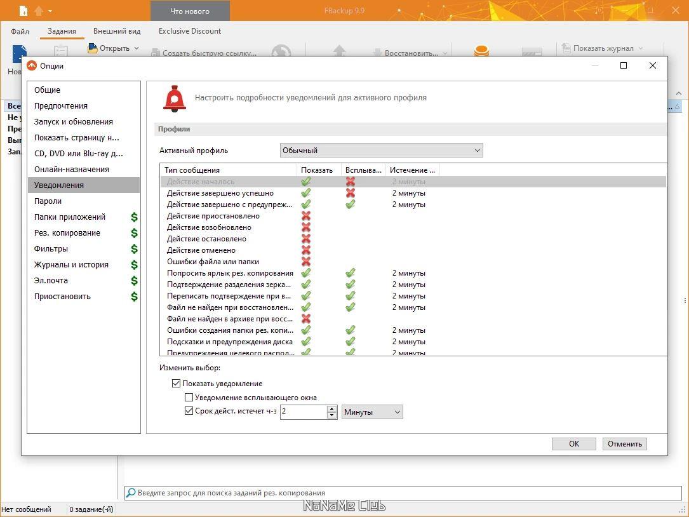
Task: Enable Показать уведомление checkbox
Action: 176,384
